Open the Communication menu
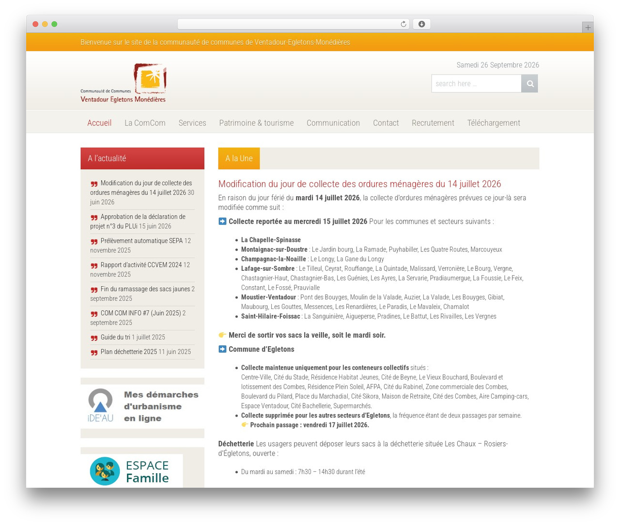 333,123
